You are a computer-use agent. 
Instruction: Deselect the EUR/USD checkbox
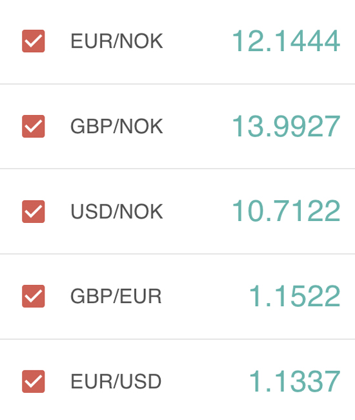point(33,381)
